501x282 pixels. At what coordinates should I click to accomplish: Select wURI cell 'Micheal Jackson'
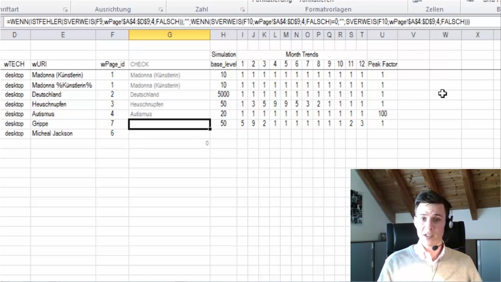pos(63,134)
